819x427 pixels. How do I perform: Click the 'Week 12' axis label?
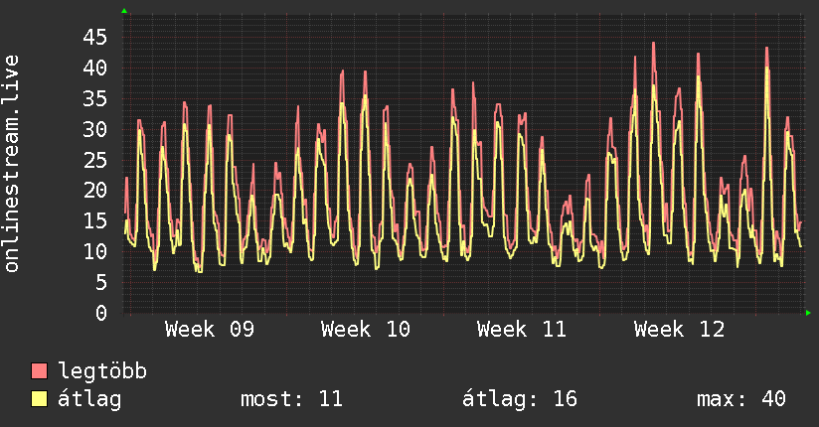pyautogui.click(x=680, y=330)
